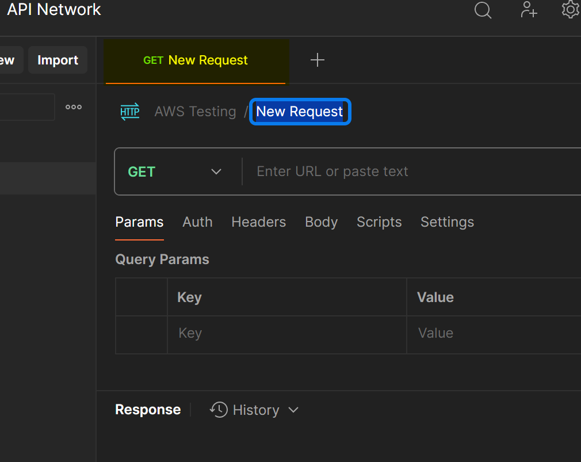
Task: Click AWS Testing breadcrumb link
Action: pyautogui.click(x=195, y=112)
